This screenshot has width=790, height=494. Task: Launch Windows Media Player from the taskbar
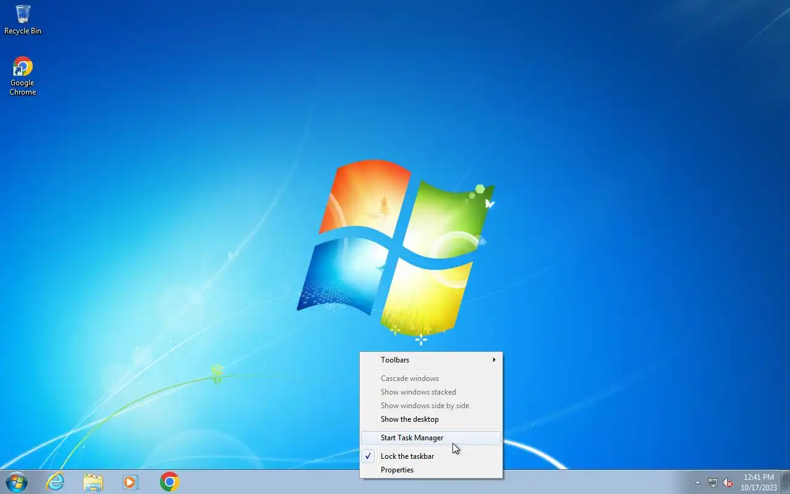click(x=131, y=482)
